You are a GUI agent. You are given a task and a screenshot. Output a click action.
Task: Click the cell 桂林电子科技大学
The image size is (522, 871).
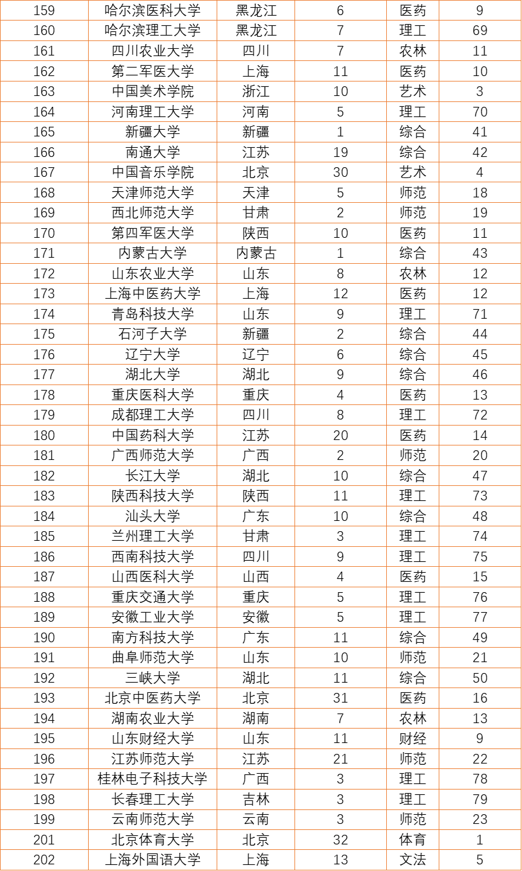[153, 779]
